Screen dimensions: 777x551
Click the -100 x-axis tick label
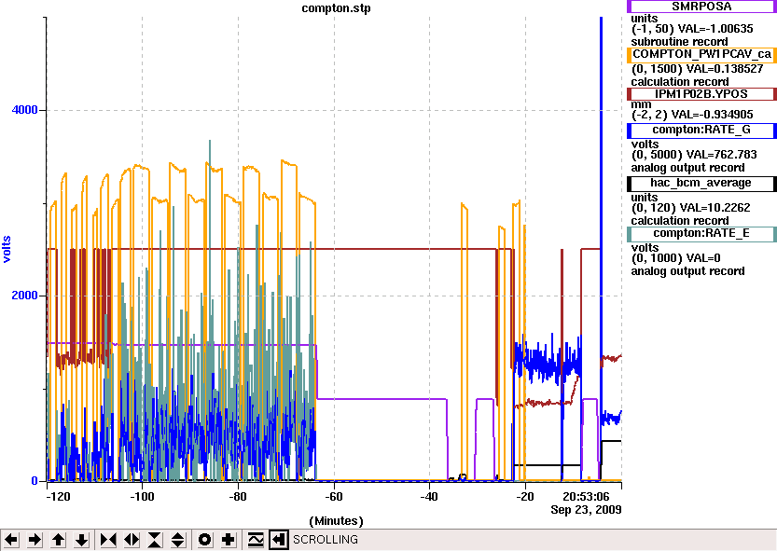[142, 497]
